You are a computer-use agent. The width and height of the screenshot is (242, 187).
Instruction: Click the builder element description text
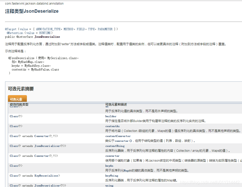155,121
